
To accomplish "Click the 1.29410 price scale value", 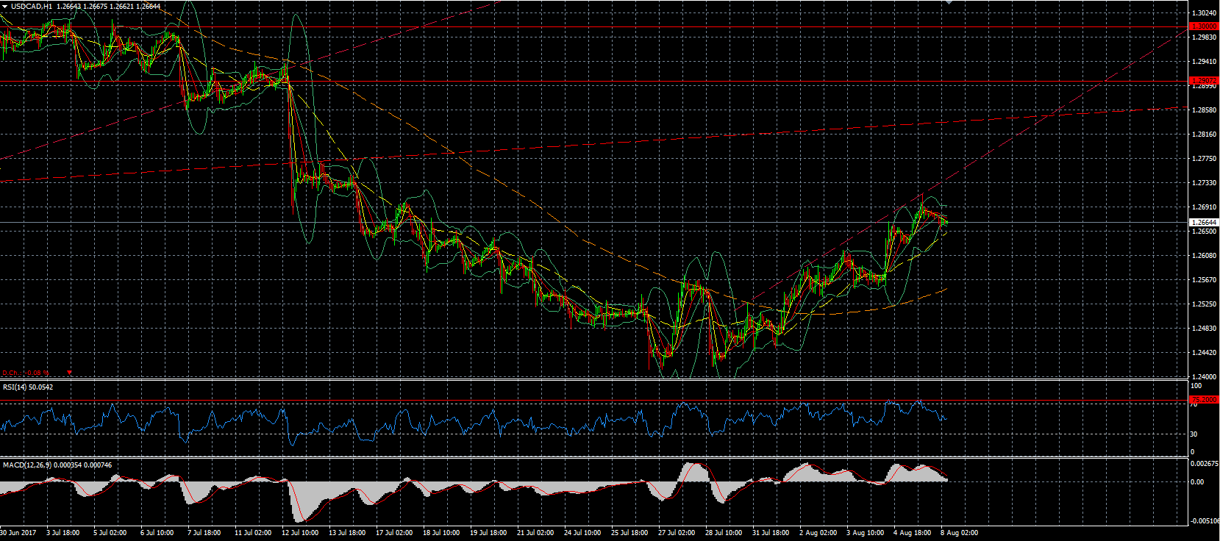I will (x=1204, y=62).
